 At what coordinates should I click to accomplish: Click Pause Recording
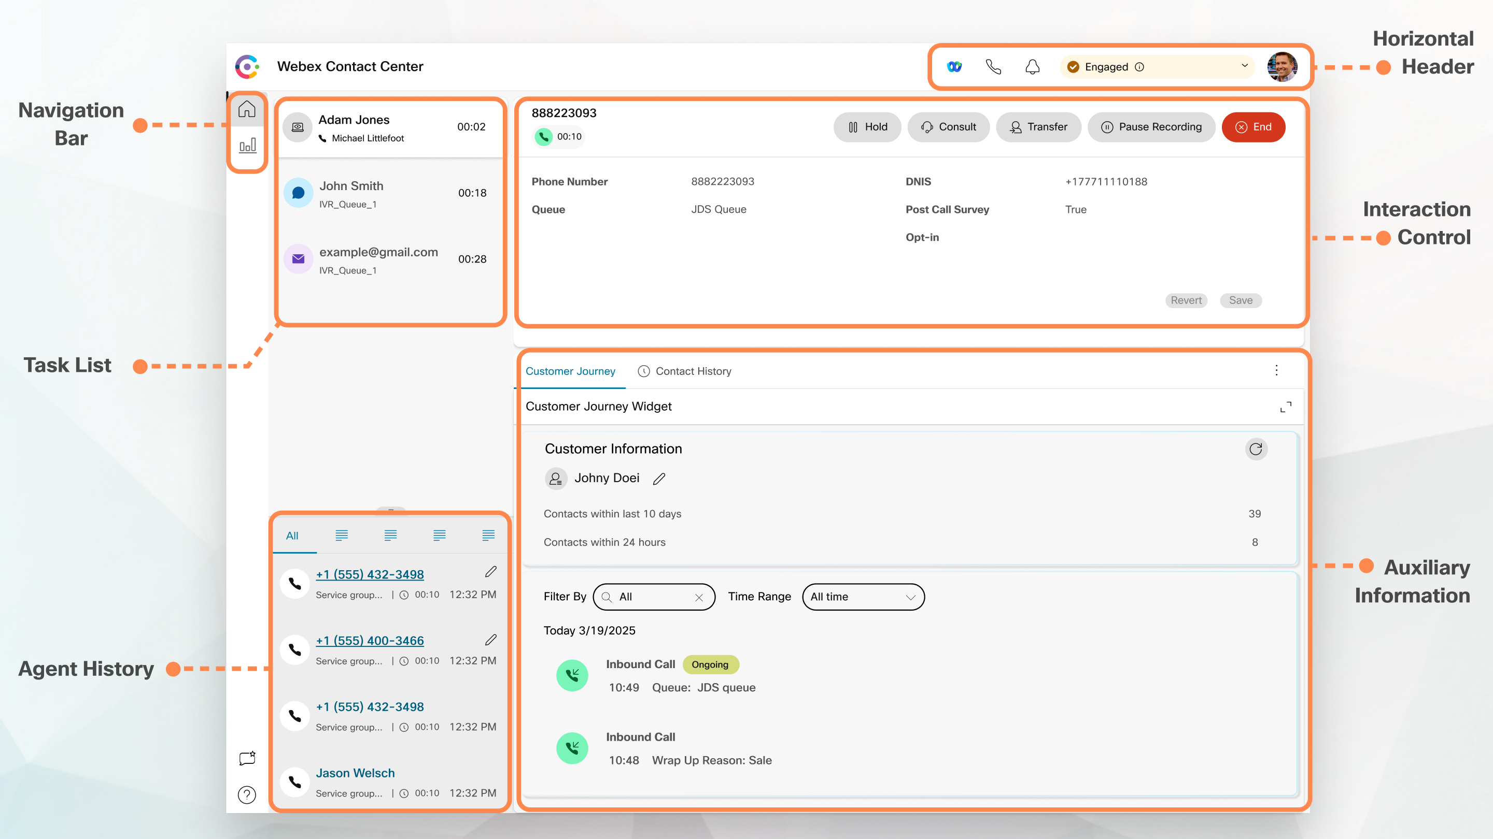pos(1150,127)
